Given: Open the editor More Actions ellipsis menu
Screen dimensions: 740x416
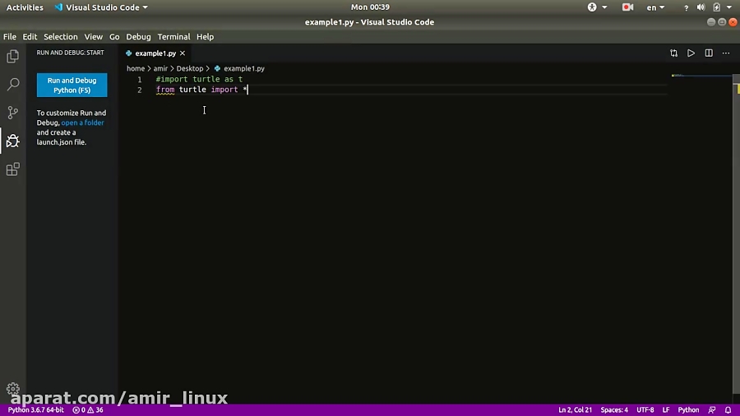Looking at the screenshot, I should (727, 53).
